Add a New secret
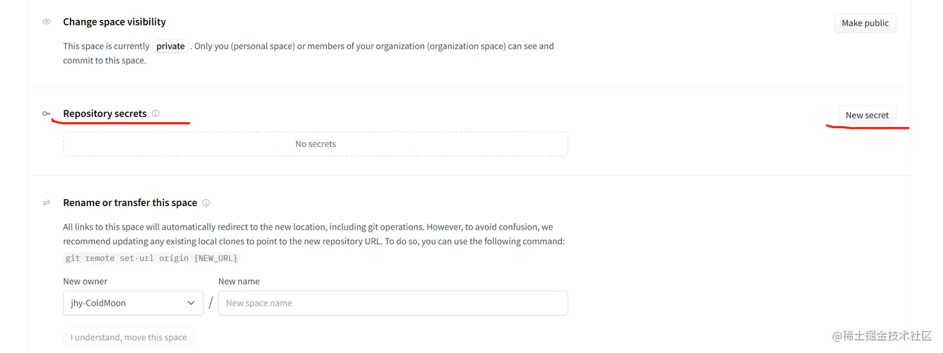The height and width of the screenshot is (353, 943). click(x=867, y=115)
